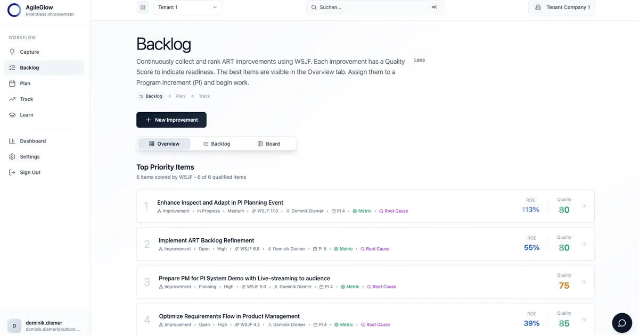Click the AgileGlow logo icon

tap(14, 10)
